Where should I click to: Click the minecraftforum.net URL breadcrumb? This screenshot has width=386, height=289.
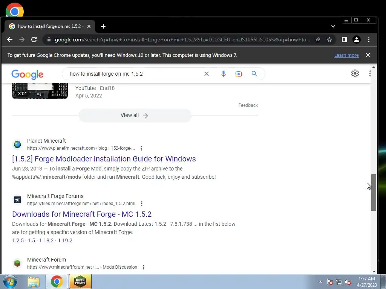click(x=82, y=267)
